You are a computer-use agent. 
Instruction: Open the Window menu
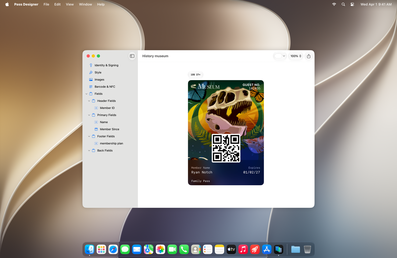coord(85,4)
